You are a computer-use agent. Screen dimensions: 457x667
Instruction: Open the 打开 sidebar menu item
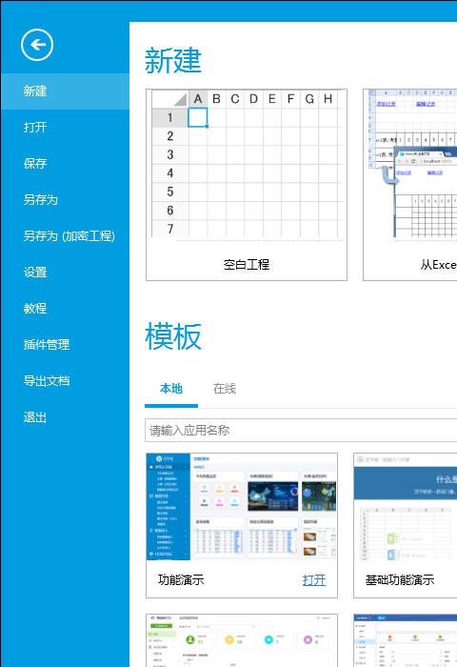point(65,127)
